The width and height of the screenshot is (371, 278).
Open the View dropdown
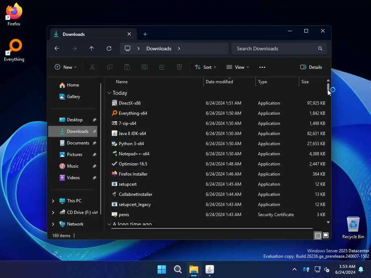point(238,67)
